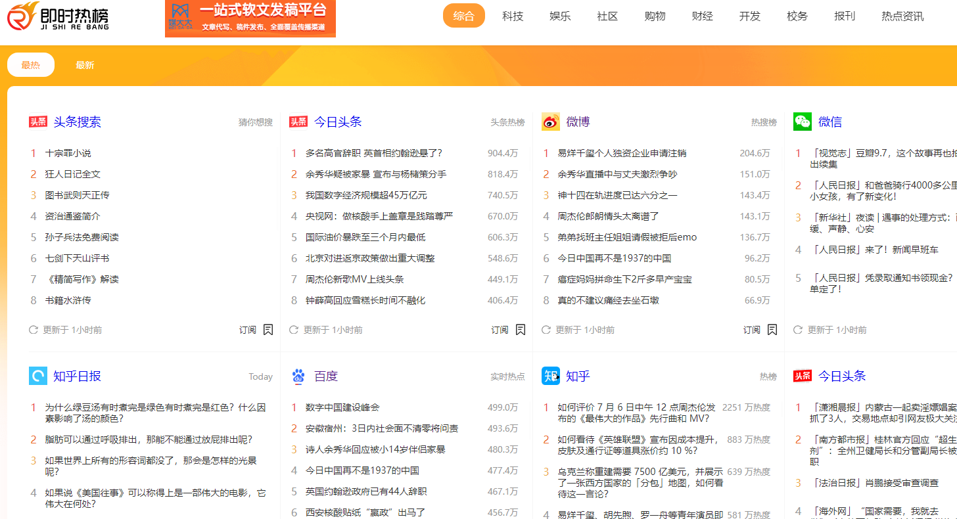Click 订阅 in 今日头条 card
The height and width of the screenshot is (519, 957).
[x=500, y=330]
